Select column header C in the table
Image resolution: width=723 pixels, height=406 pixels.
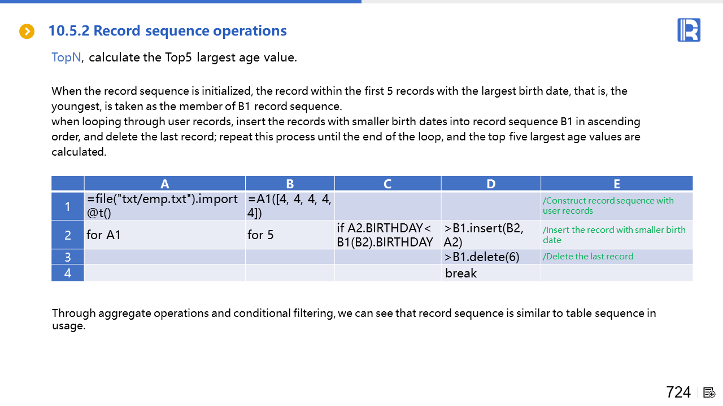(x=387, y=183)
